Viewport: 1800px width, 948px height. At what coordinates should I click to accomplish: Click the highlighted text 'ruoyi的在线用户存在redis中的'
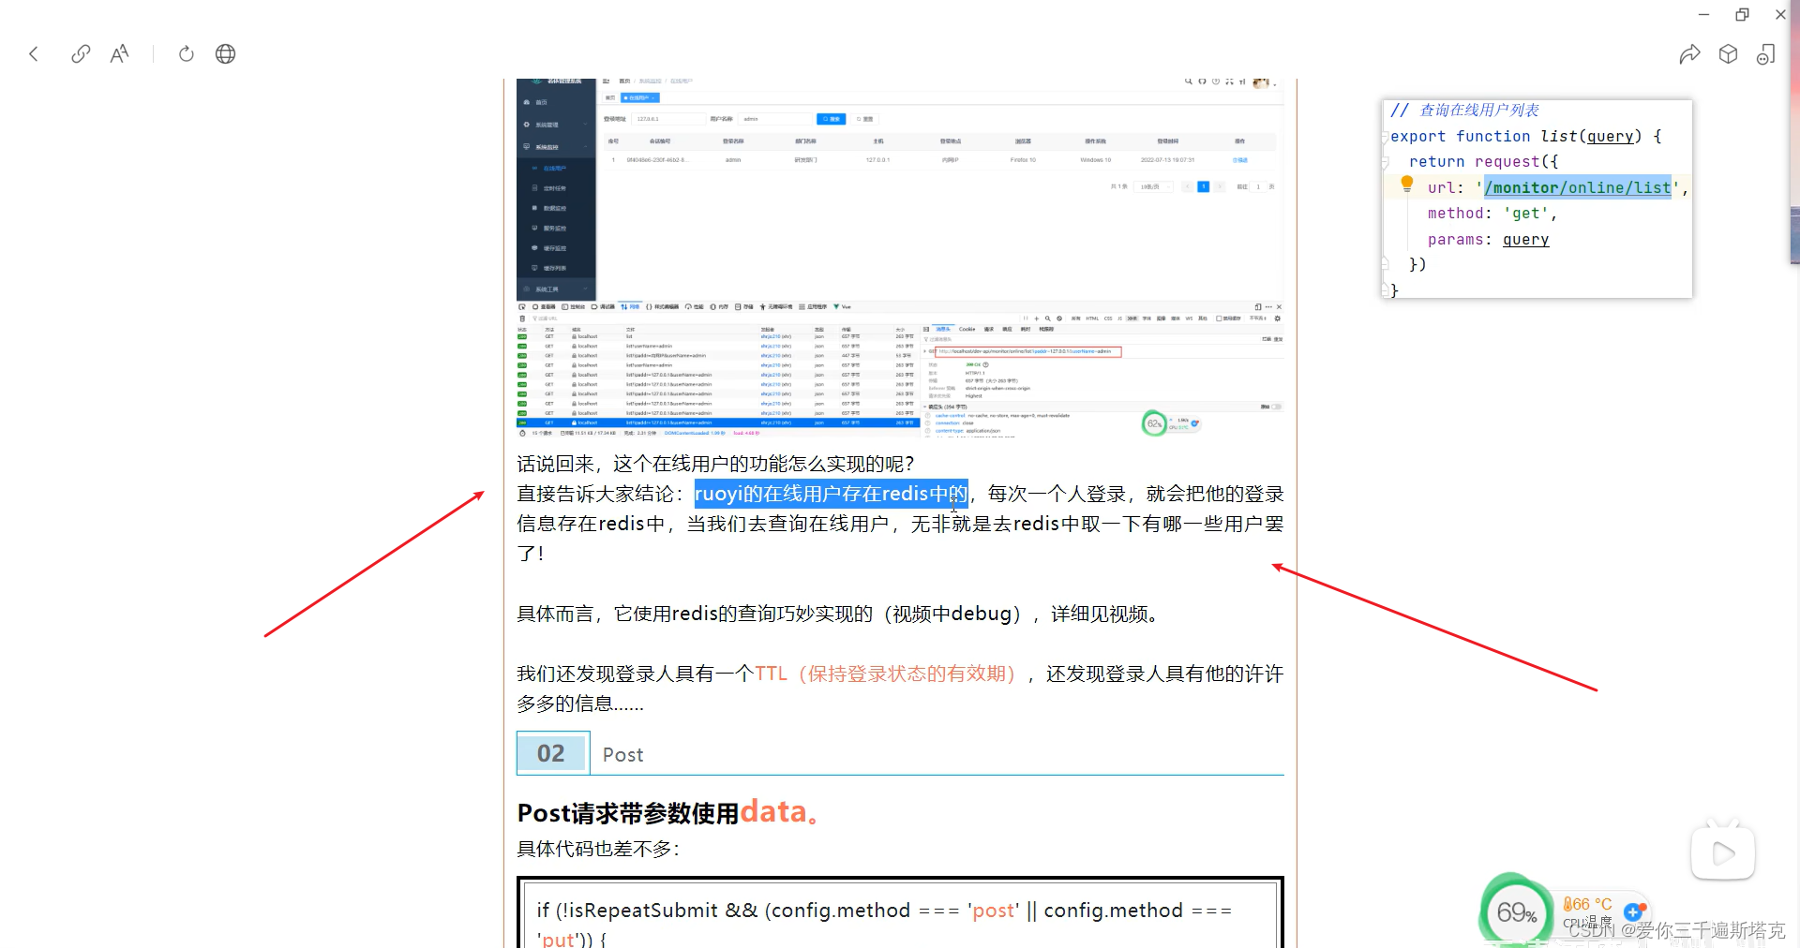[831, 494]
